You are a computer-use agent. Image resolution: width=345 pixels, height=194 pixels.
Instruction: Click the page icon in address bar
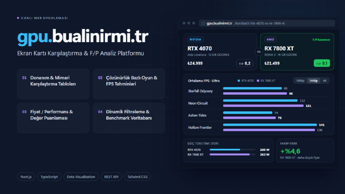203,23
